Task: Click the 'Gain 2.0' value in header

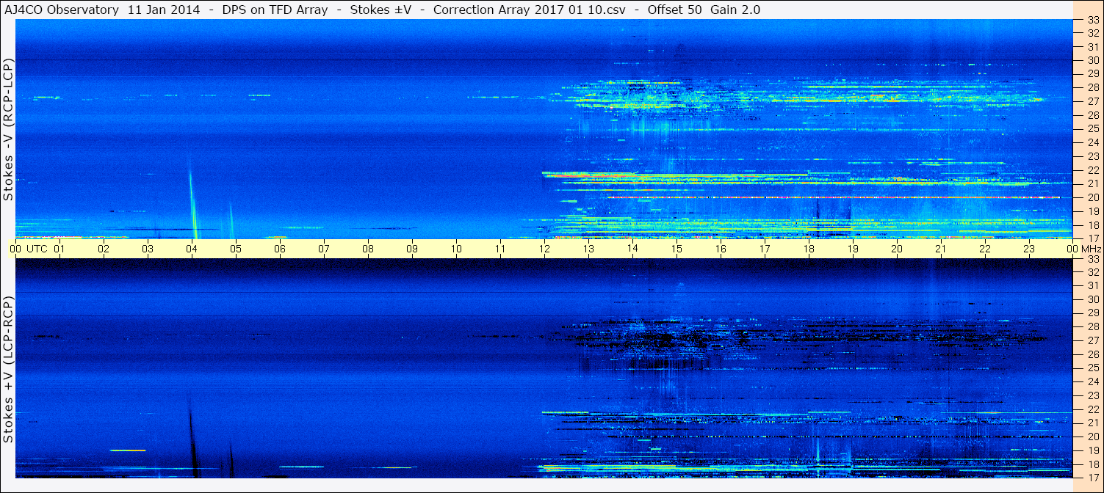Action: click(735, 10)
